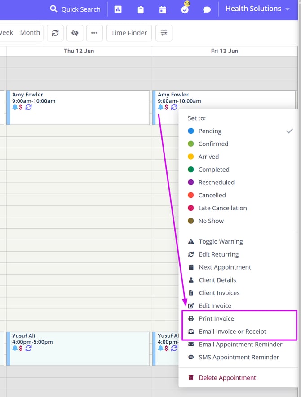The height and width of the screenshot is (397, 301).
Task: Expand the Health Solutions account dropdown
Action: pos(257,9)
